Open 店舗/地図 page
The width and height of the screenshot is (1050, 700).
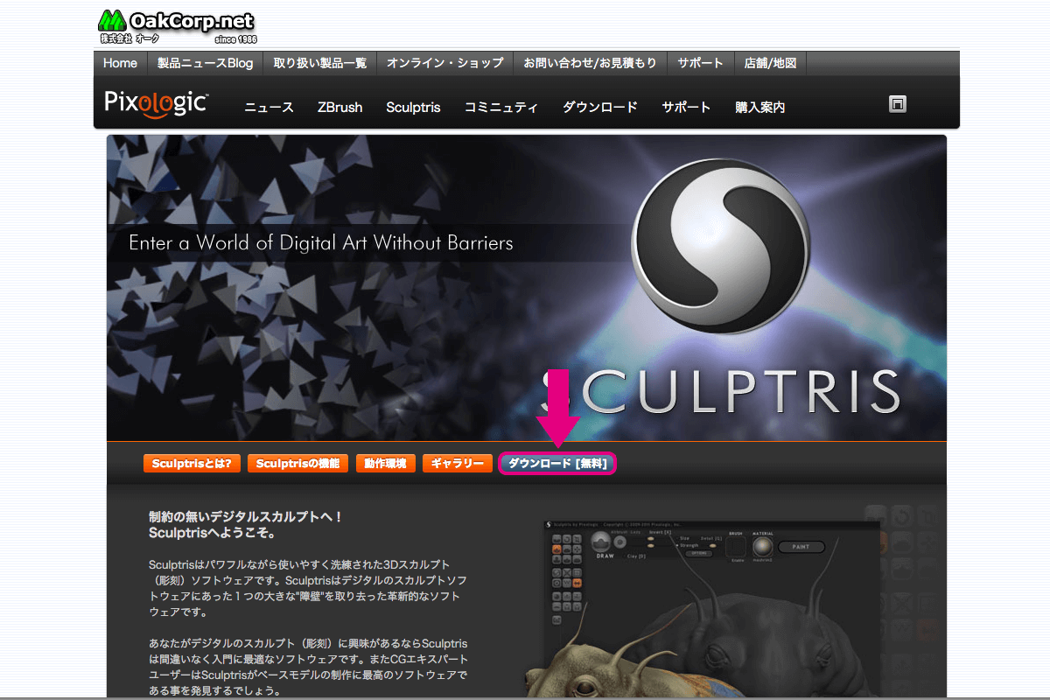tap(770, 63)
